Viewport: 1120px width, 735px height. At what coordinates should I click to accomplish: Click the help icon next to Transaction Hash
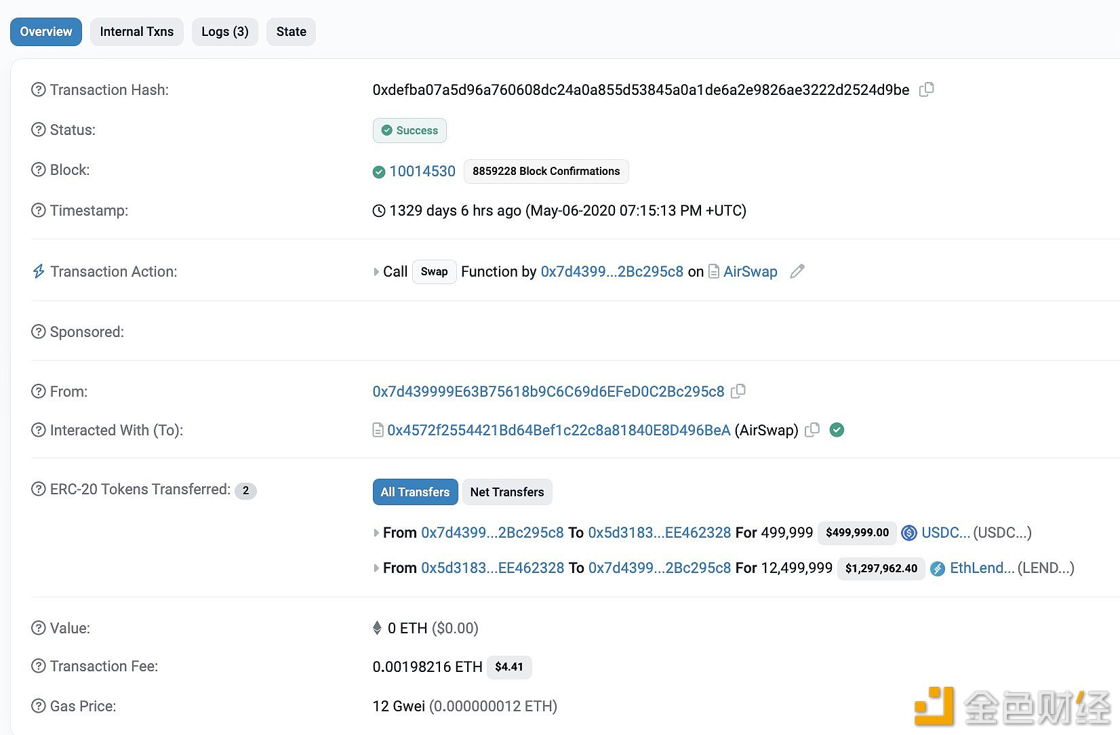39,90
